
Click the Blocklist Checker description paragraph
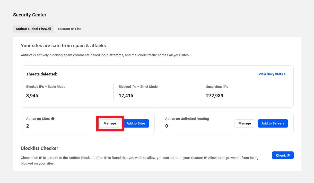139,160
